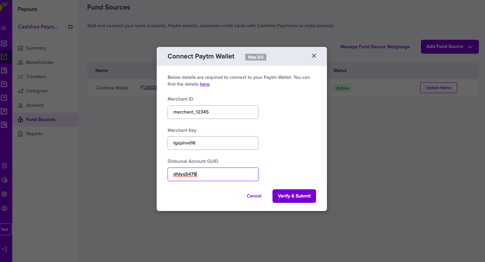Click Cancel in the Paytm dialog
Screen dimensions: 485x262
(254, 196)
